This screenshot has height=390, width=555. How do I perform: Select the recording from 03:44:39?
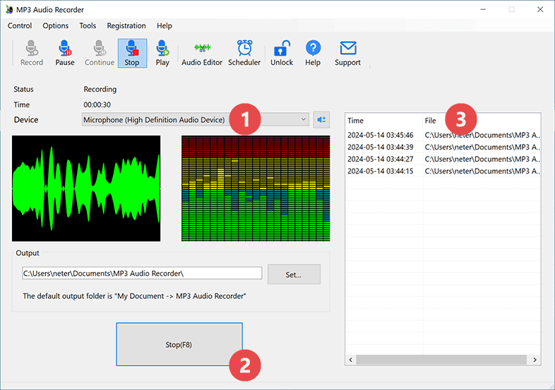point(443,147)
